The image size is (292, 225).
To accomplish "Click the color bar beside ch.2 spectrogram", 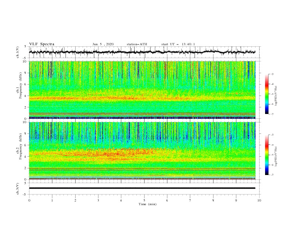I will point(267,155).
